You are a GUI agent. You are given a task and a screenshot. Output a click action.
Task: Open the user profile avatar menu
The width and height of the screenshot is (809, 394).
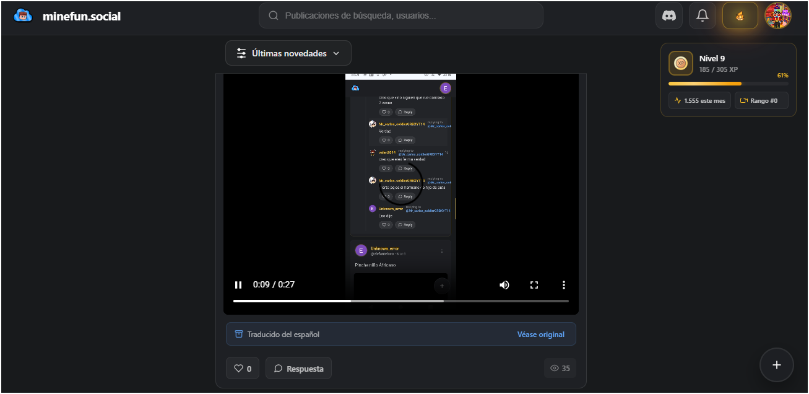click(777, 15)
